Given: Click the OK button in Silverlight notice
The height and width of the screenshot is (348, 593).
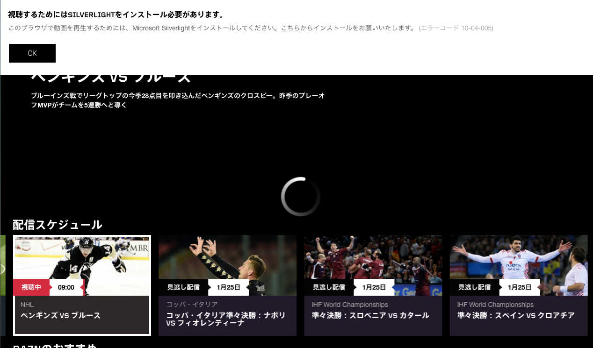Looking at the screenshot, I should coord(32,53).
